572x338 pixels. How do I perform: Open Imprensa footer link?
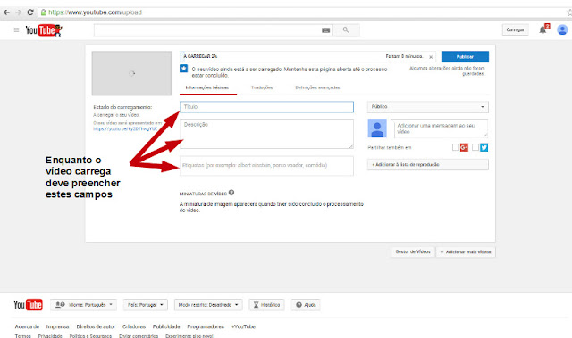click(x=57, y=326)
